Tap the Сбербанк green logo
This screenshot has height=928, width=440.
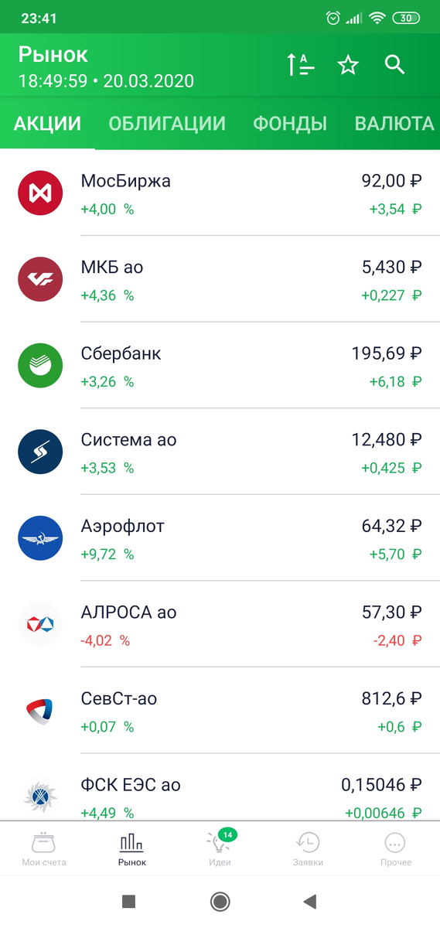tap(39, 366)
